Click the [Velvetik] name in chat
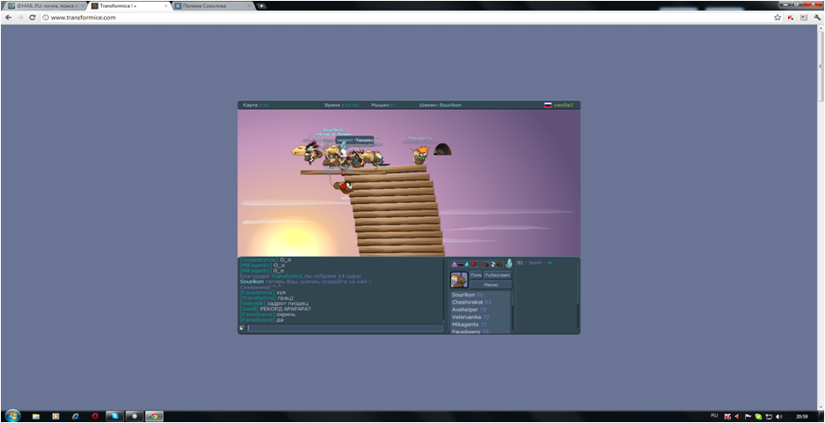The width and height of the screenshot is (825, 423). (x=252, y=303)
